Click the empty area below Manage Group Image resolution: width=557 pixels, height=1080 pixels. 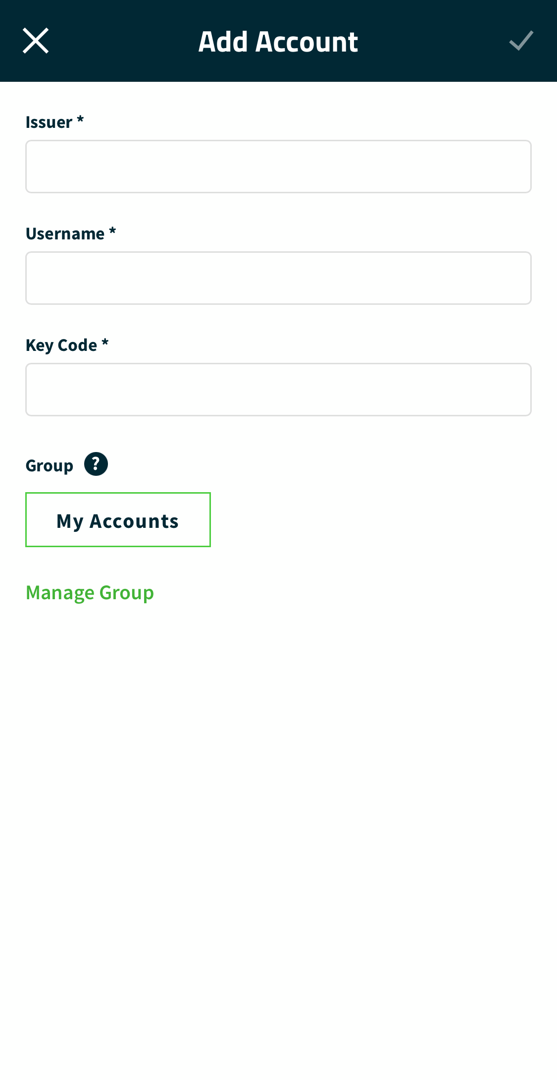[x=278, y=843]
